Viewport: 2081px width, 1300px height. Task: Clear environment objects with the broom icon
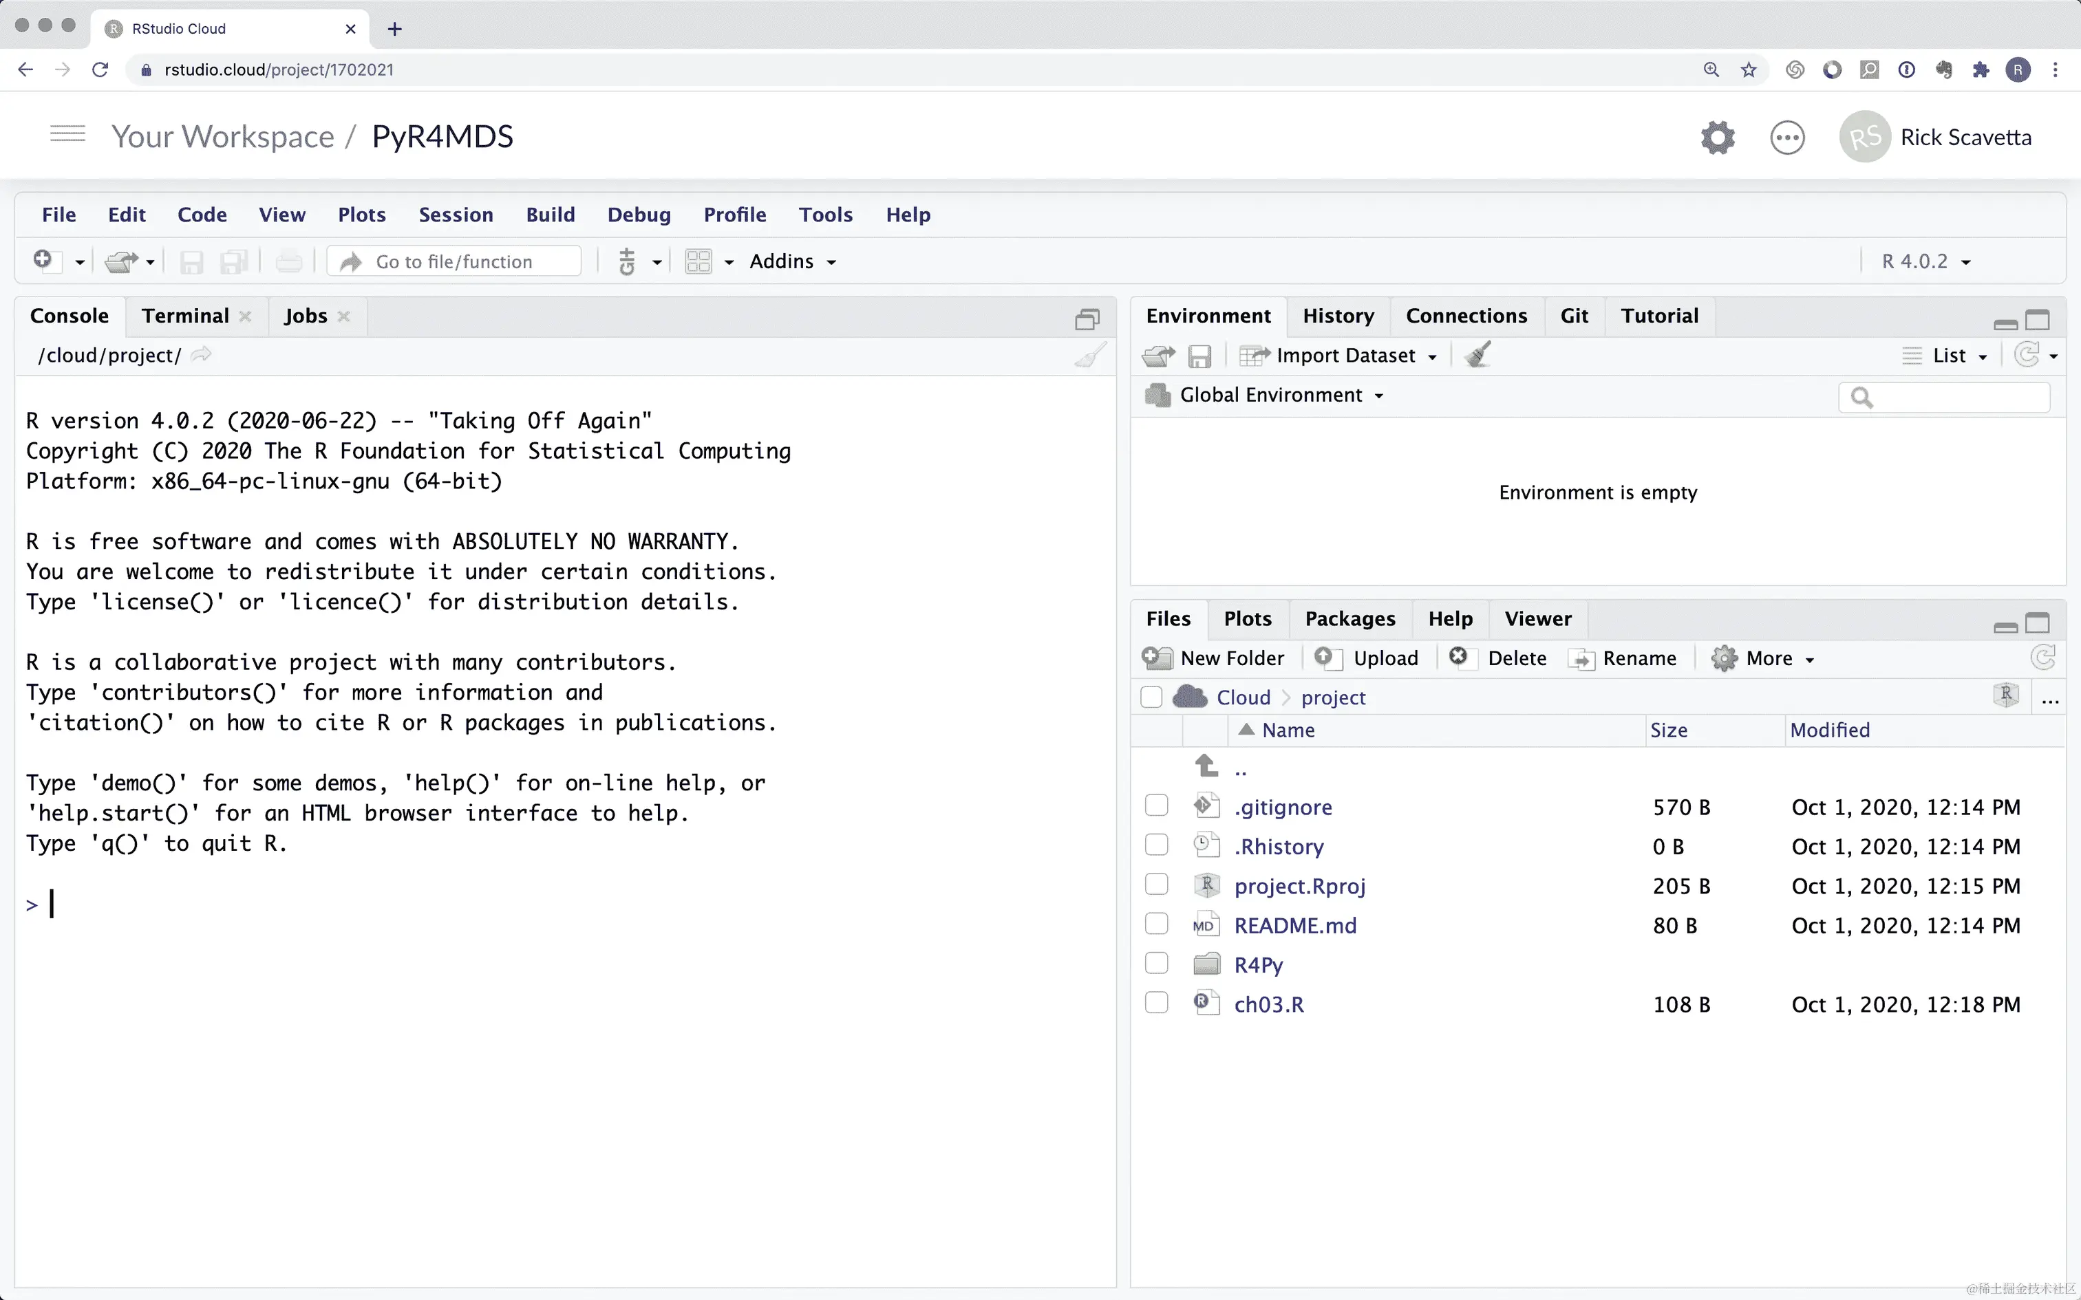(1478, 355)
